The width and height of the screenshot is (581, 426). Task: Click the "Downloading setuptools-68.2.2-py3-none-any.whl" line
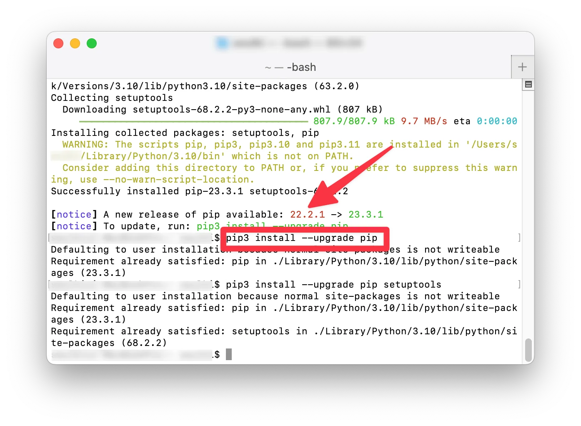(223, 109)
